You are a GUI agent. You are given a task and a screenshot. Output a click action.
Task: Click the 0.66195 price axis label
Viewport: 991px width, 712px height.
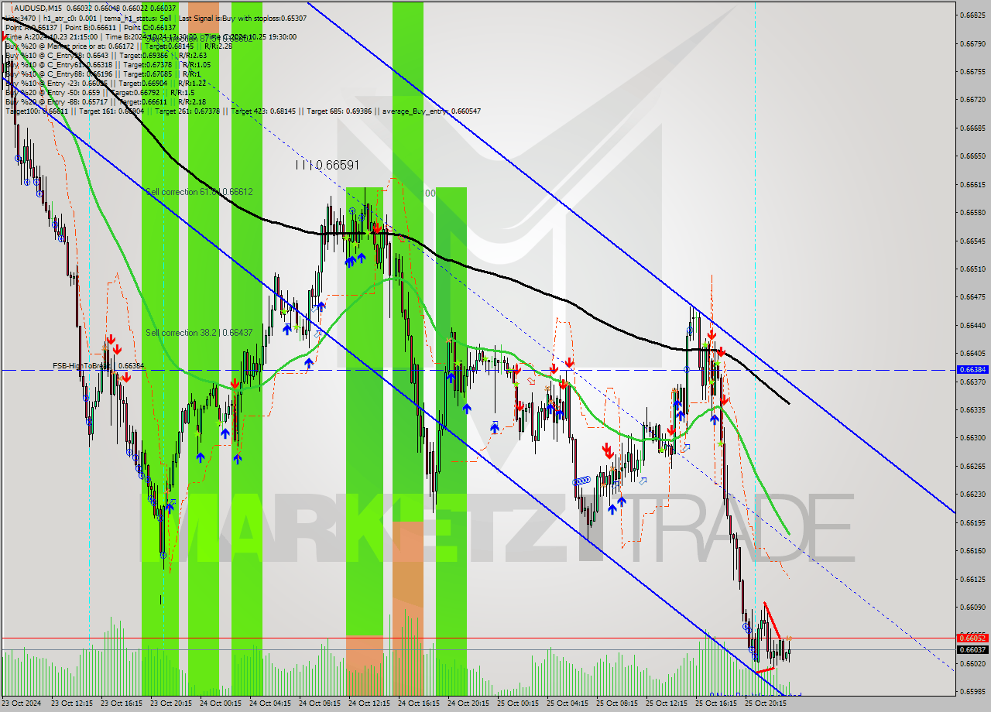pyautogui.click(x=973, y=522)
